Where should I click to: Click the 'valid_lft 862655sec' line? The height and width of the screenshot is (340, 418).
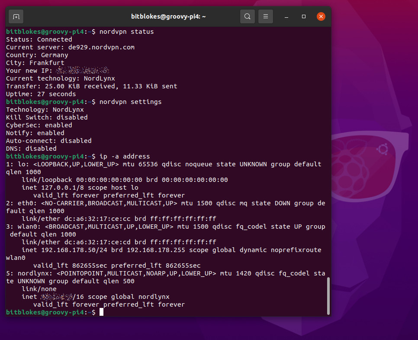[x=117, y=266]
